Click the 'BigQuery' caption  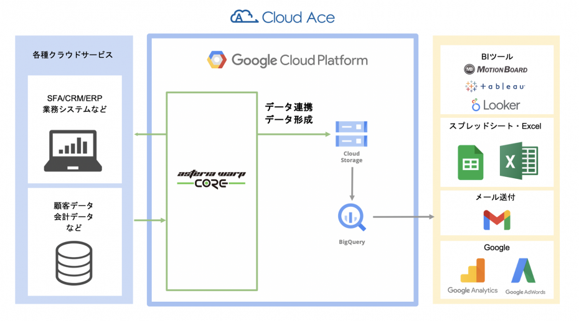pos(352,242)
